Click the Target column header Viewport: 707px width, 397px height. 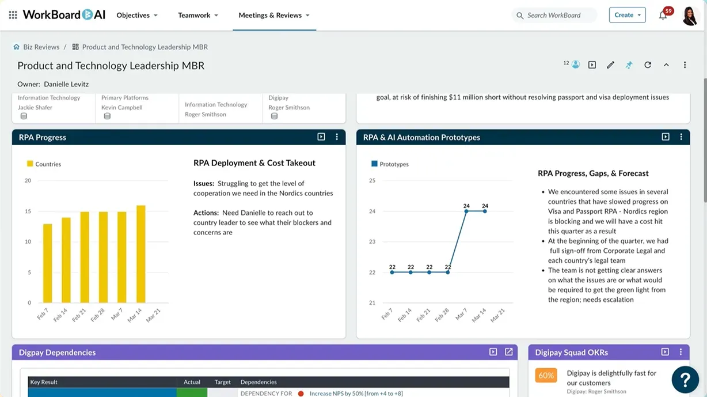222,382
